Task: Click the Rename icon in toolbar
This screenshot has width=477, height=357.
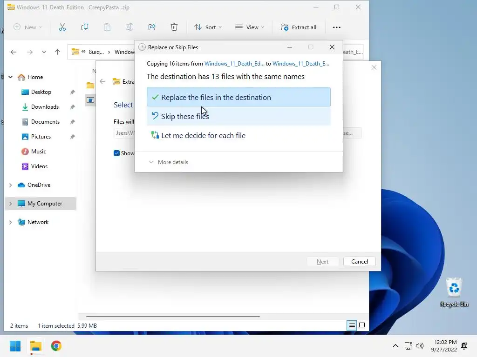Action: (x=129, y=27)
